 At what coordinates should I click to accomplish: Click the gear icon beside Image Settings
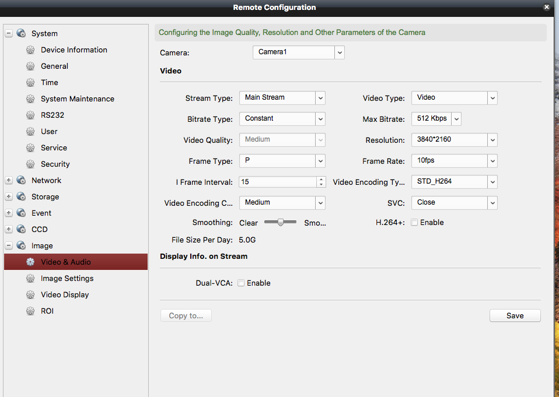point(30,279)
